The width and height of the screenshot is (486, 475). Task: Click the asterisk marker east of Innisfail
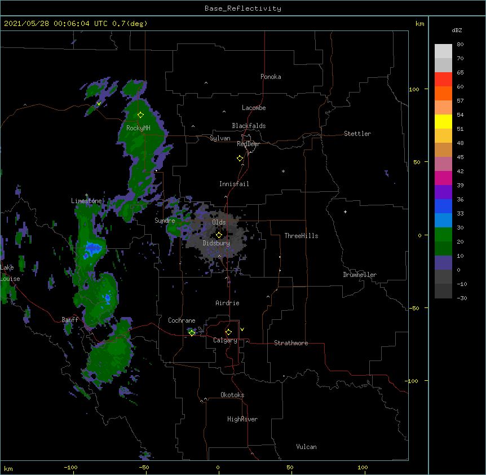click(283, 171)
